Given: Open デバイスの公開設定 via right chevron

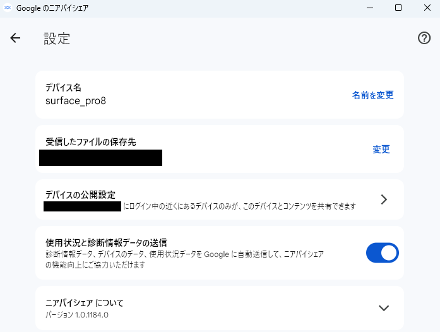Looking at the screenshot, I should pos(384,199).
